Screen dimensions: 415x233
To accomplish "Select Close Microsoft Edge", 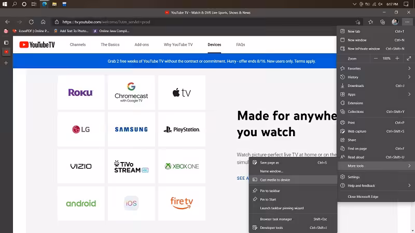I will click(376, 197).
